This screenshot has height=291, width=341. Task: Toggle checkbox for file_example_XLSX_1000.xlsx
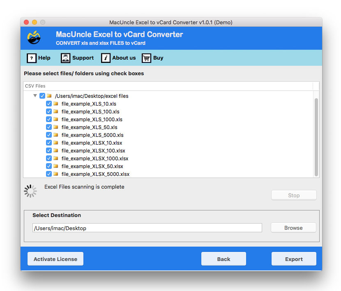49,158
